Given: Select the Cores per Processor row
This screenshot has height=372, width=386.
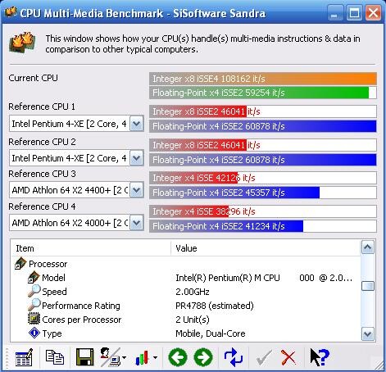Looking at the screenshot, I should click(186, 320).
